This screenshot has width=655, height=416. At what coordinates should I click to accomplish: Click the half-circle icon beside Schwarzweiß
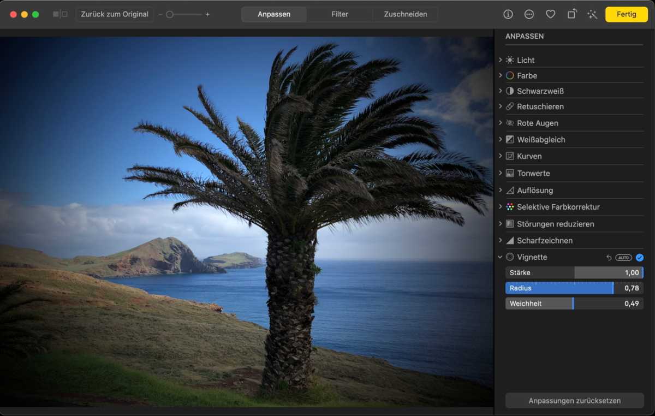510,91
